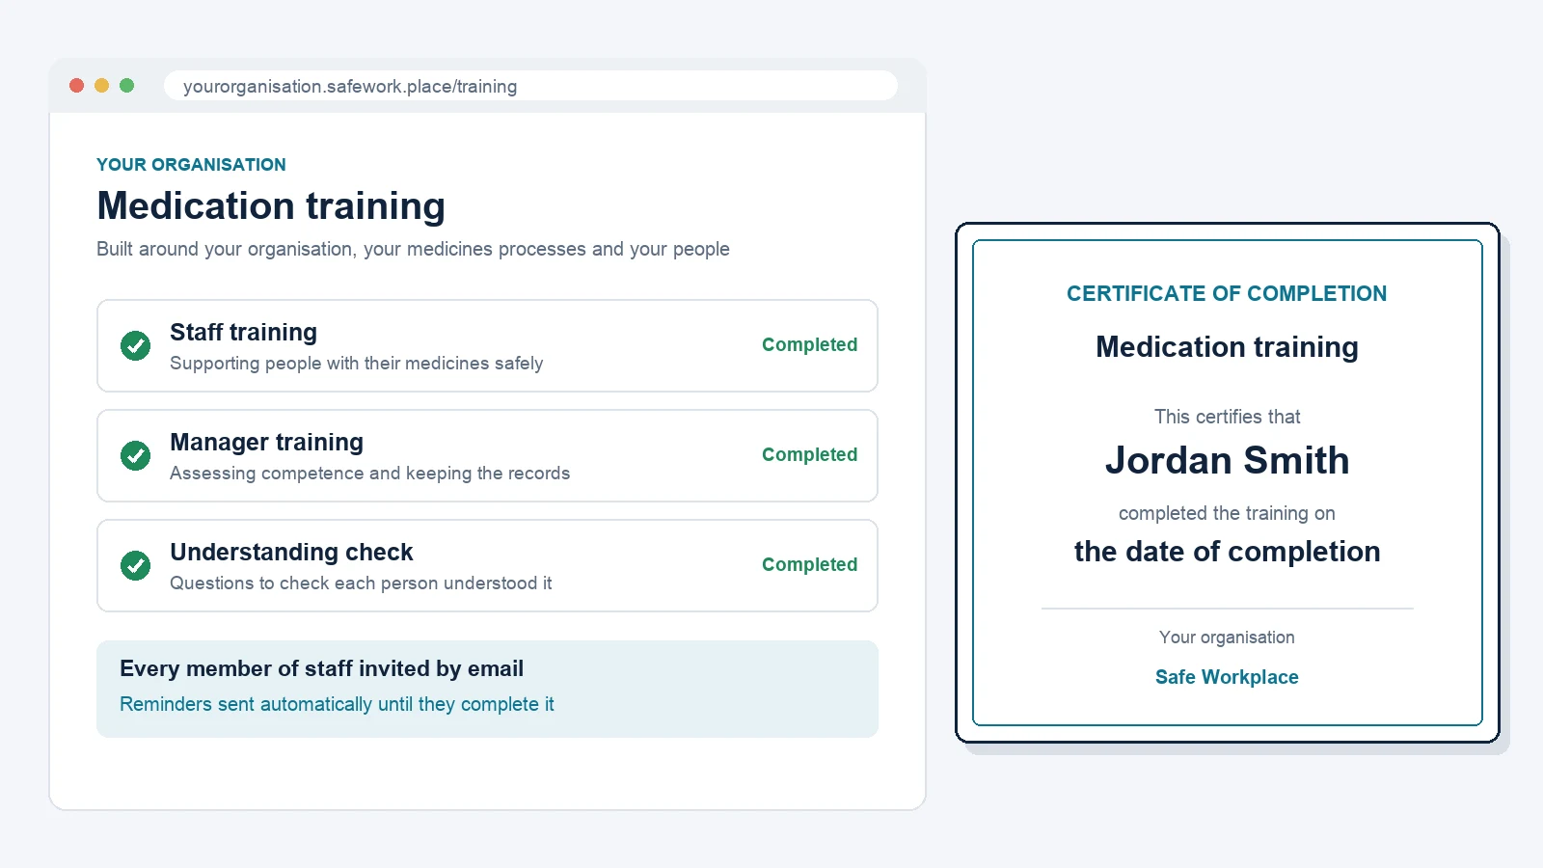Click 'Supporting people with their medicines safely'
The width and height of the screenshot is (1543, 868).
point(356,364)
